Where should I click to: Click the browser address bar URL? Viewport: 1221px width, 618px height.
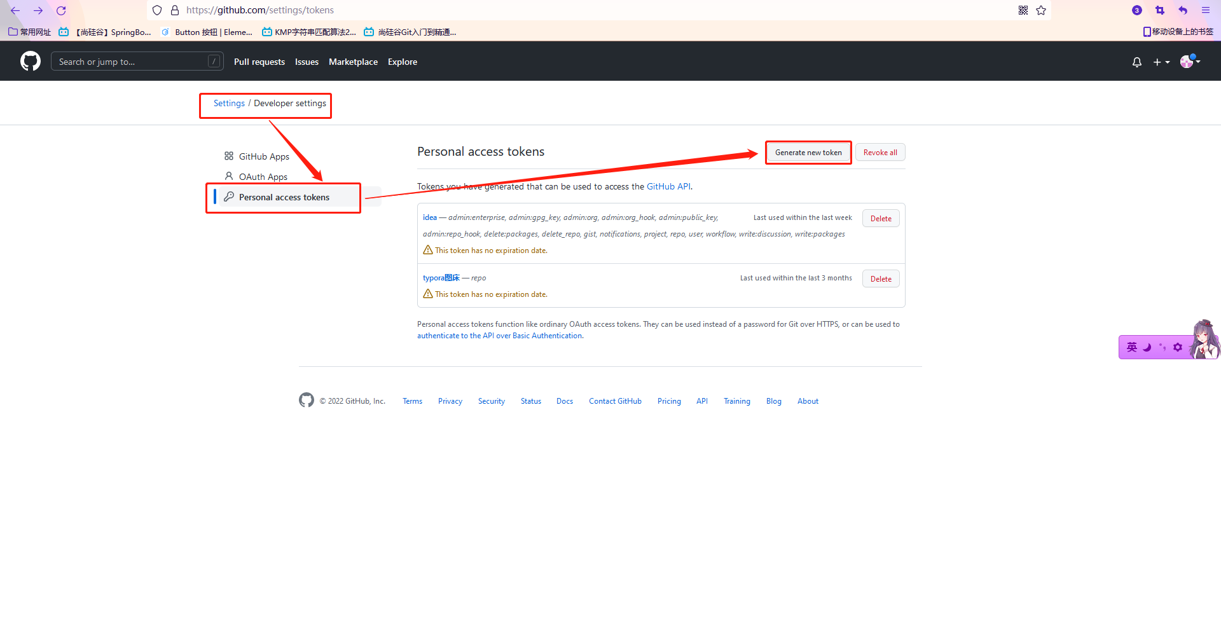coord(259,10)
